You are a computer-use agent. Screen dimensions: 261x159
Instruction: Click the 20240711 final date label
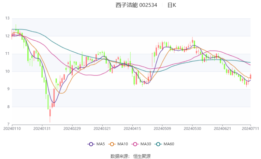pos(250,129)
